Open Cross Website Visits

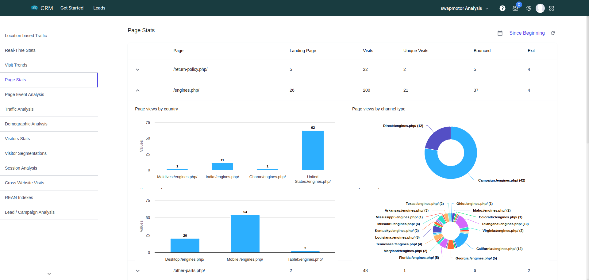49,183
